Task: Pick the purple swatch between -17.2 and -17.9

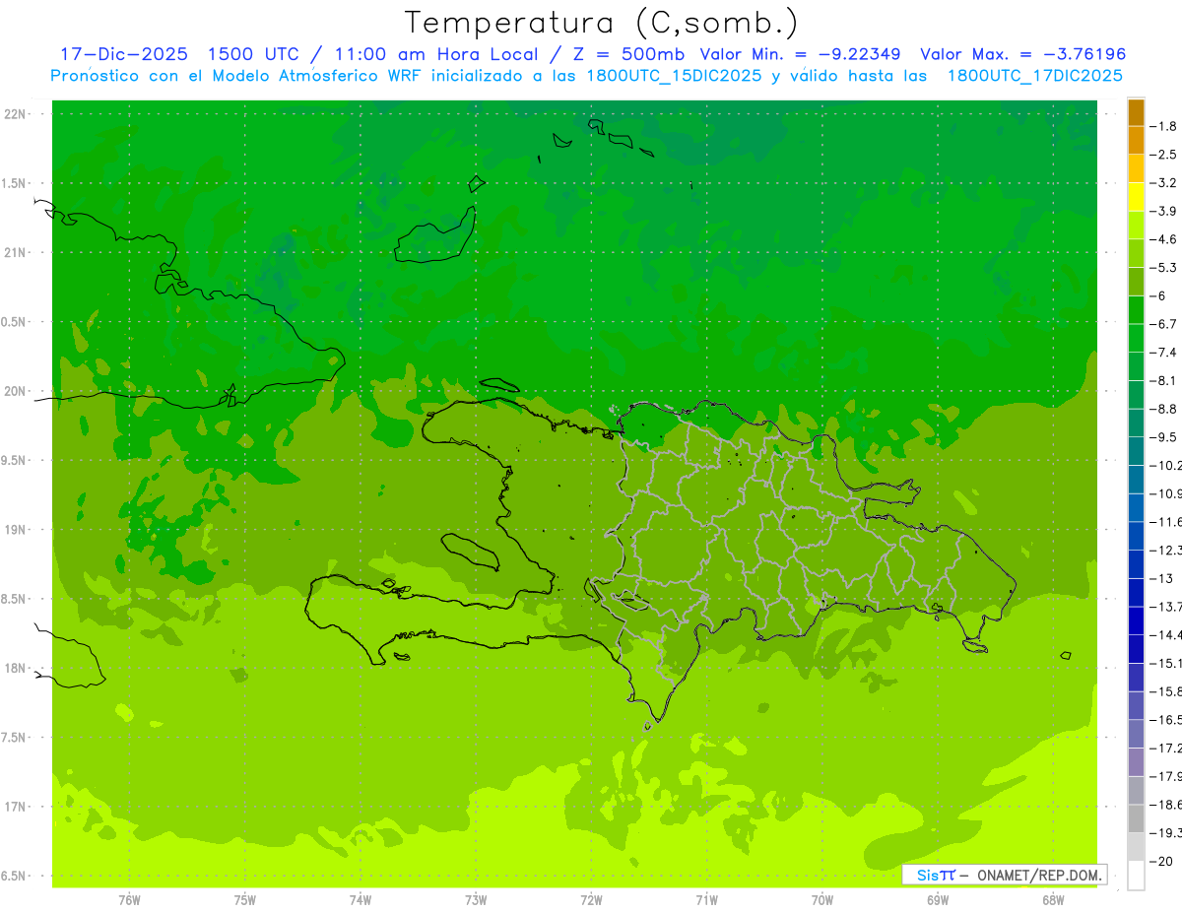Action: click(x=1136, y=762)
